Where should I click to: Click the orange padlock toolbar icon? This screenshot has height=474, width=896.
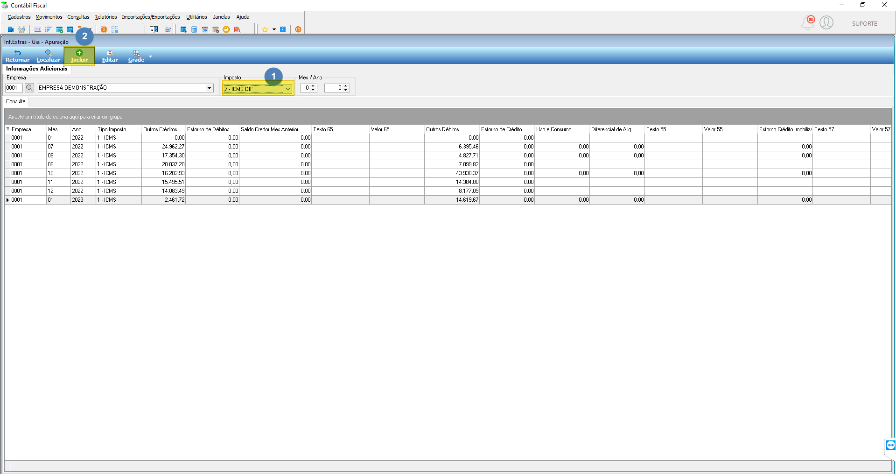click(226, 29)
